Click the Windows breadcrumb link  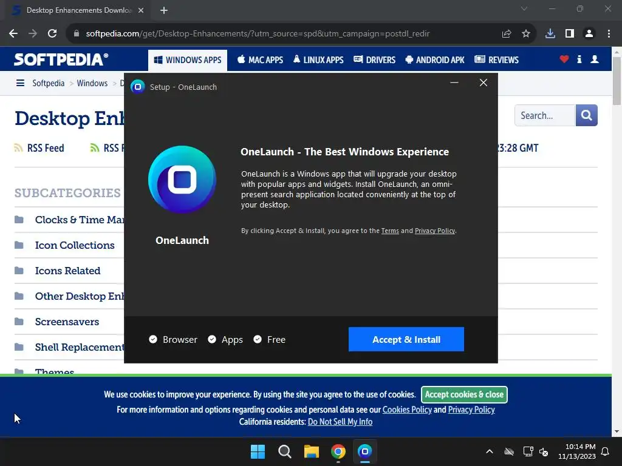[x=92, y=83]
